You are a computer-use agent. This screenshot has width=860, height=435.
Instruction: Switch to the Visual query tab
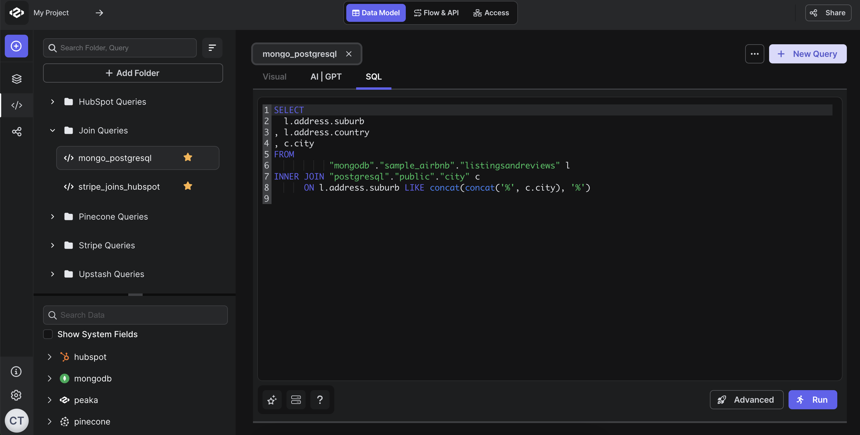[x=275, y=77]
